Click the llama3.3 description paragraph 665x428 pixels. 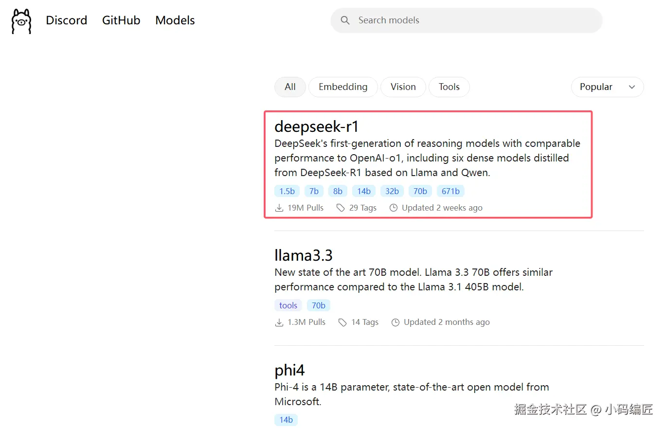(413, 280)
